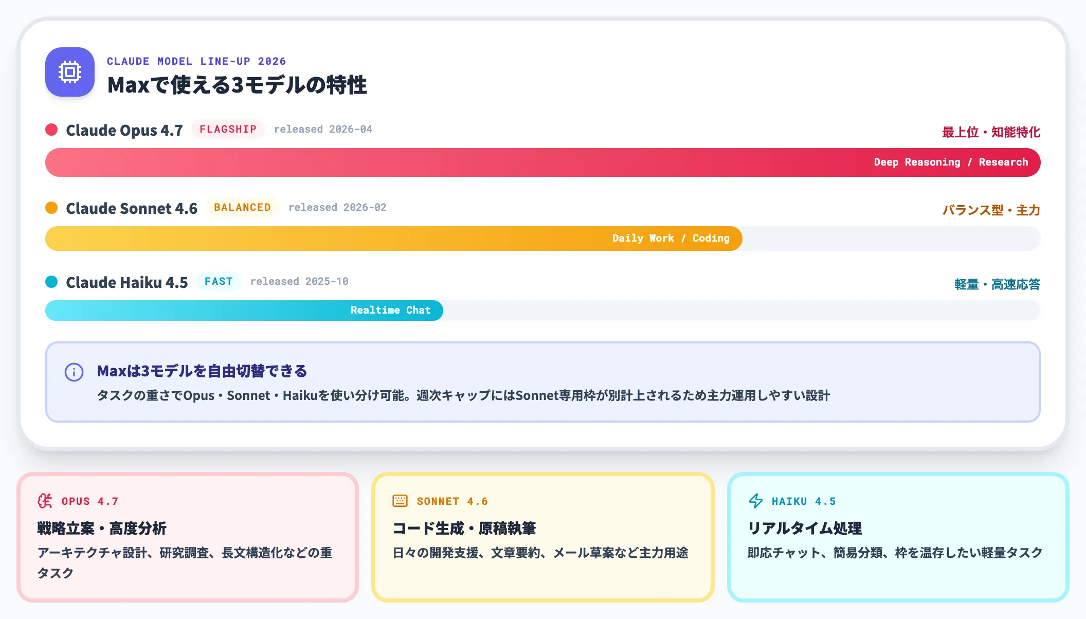Click the Sonnet card description '日々の開発支援…'

pyautogui.click(x=540, y=553)
